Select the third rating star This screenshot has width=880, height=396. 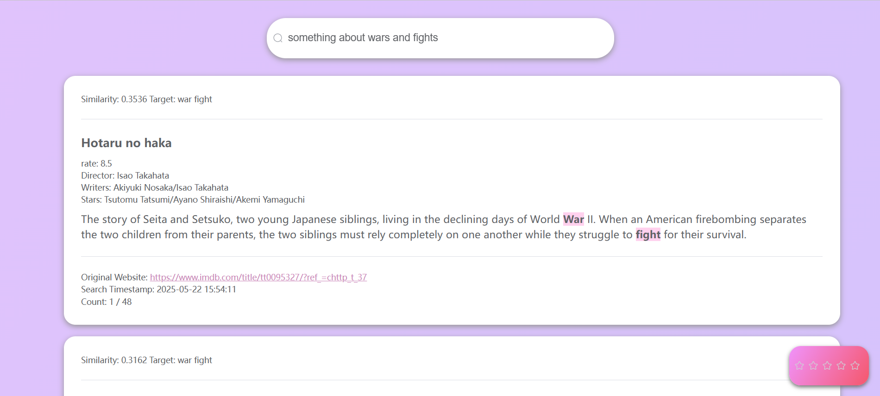(x=827, y=366)
